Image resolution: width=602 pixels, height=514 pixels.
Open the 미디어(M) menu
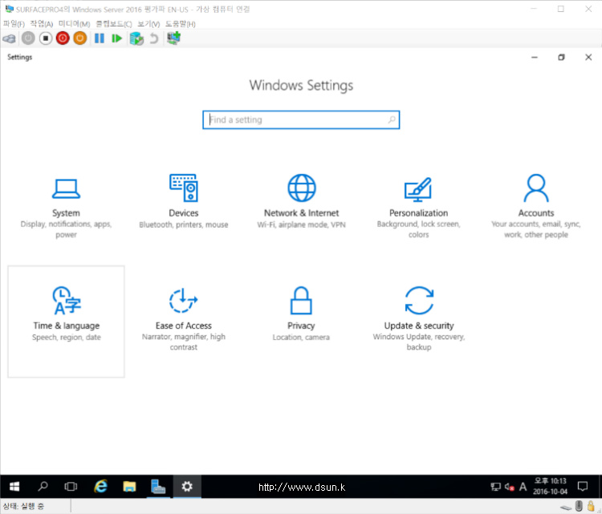tap(74, 24)
